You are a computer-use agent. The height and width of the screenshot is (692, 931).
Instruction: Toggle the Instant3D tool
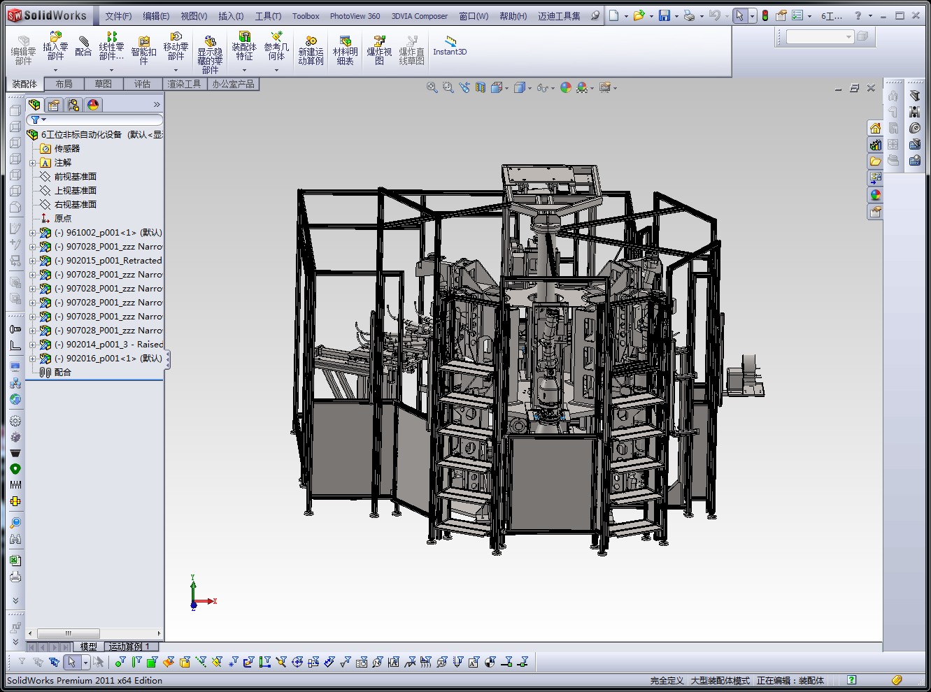(x=450, y=46)
